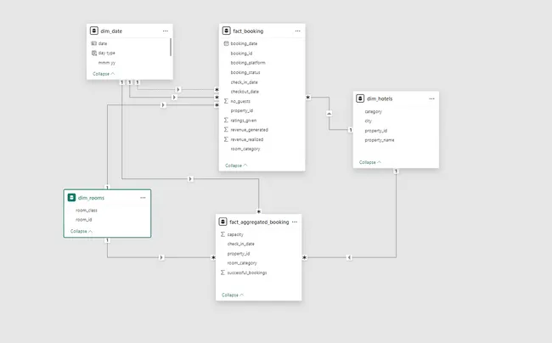Open fact_aggregated_booking more options menu
This screenshot has width=552, height=343.
(295, 222)
